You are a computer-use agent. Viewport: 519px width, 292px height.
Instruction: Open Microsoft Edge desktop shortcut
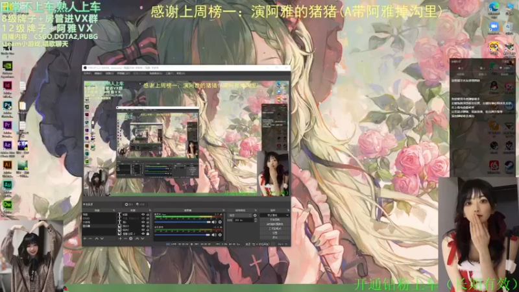pyautogui.click(x=494, y=7)
